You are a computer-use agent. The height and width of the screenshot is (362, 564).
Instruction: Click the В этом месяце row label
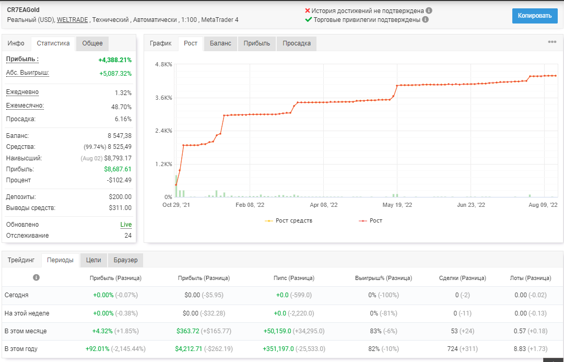tap(26, 331)
